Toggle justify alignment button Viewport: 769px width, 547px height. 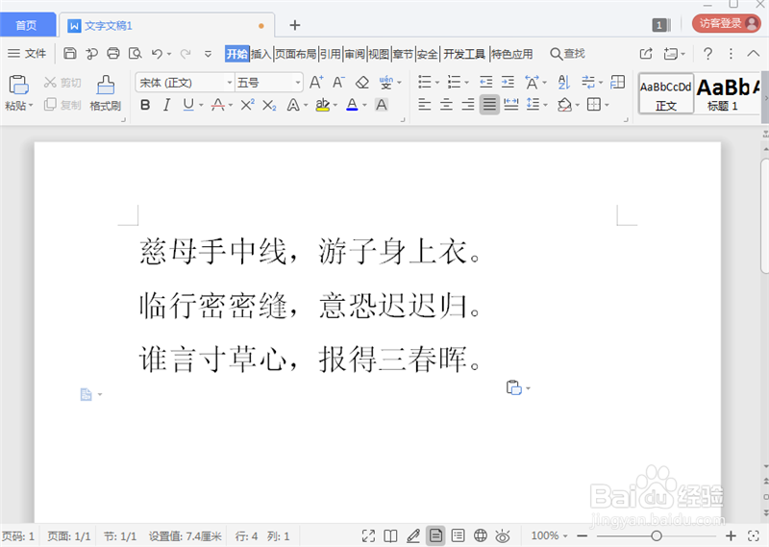click(x=489, y=105)
